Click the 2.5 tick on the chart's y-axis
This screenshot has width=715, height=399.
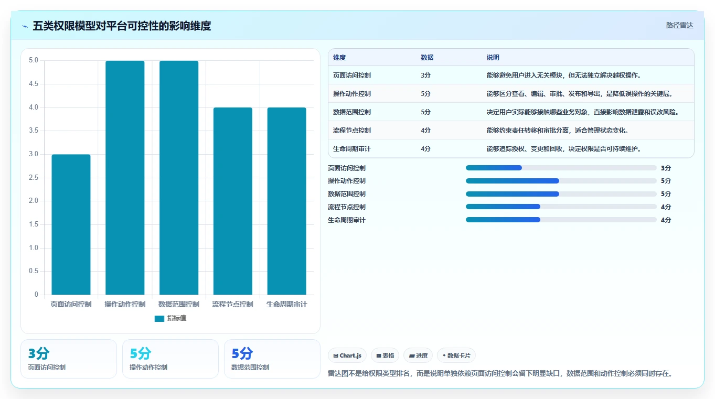pyautogui.click(x=34, y=178)
